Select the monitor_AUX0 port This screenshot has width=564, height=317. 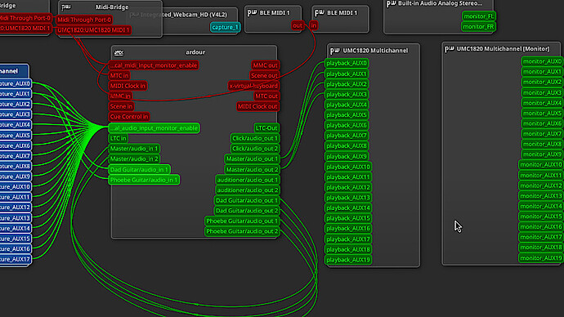(x=542, y=61)
